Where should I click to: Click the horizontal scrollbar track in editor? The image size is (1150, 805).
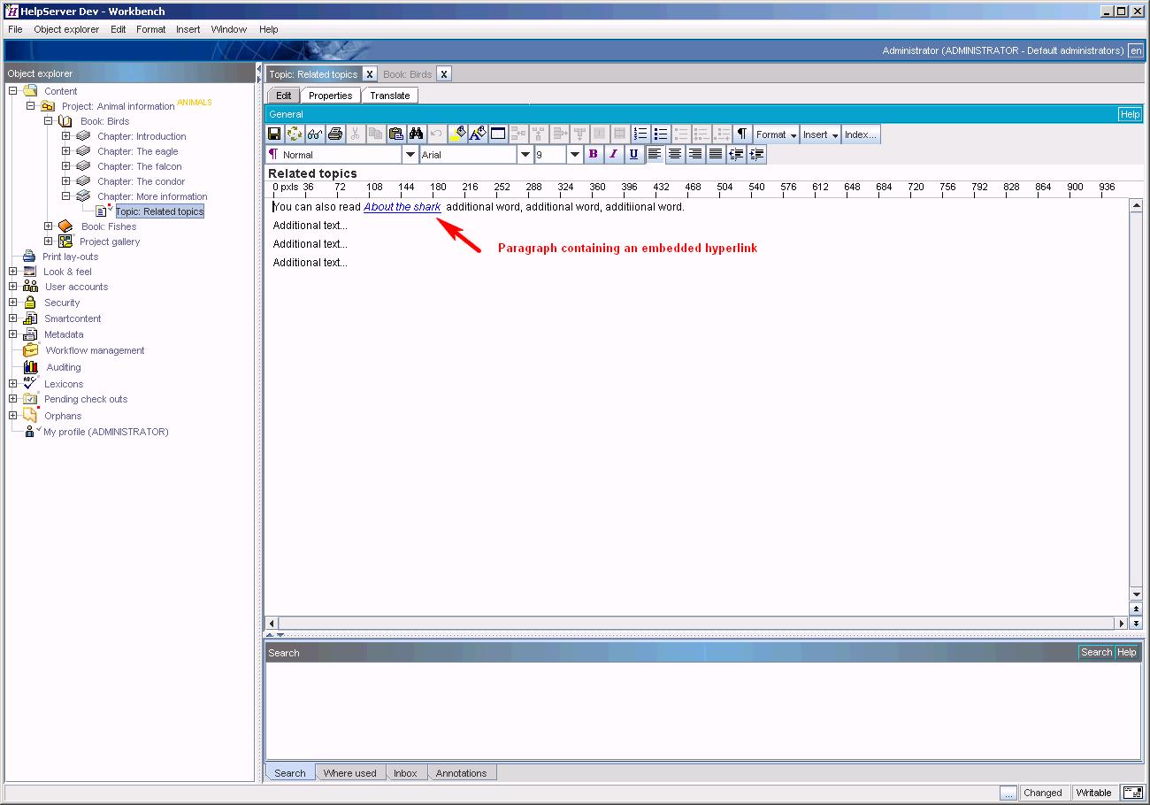pyautogui.click(x=697, y=623)
